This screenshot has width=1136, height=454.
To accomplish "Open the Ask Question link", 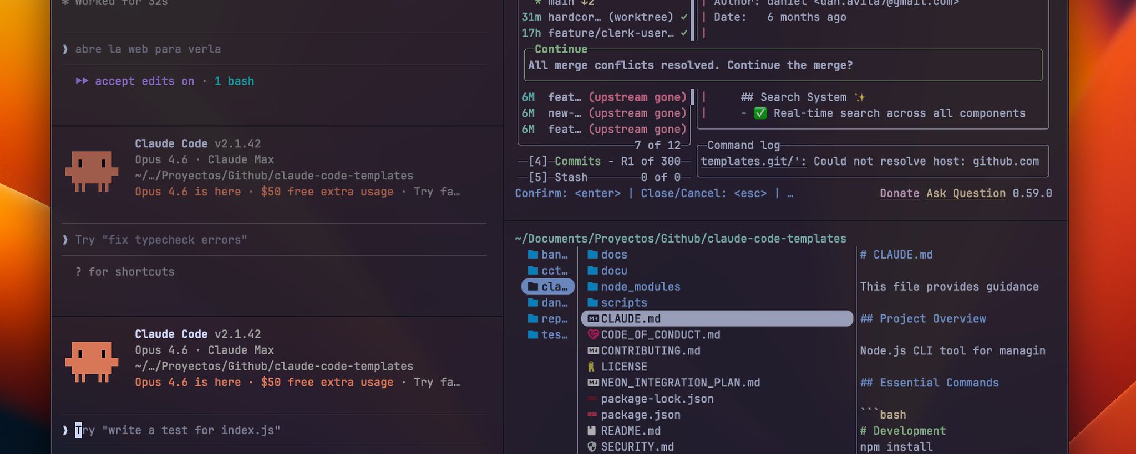I will (x=966, y=193).
